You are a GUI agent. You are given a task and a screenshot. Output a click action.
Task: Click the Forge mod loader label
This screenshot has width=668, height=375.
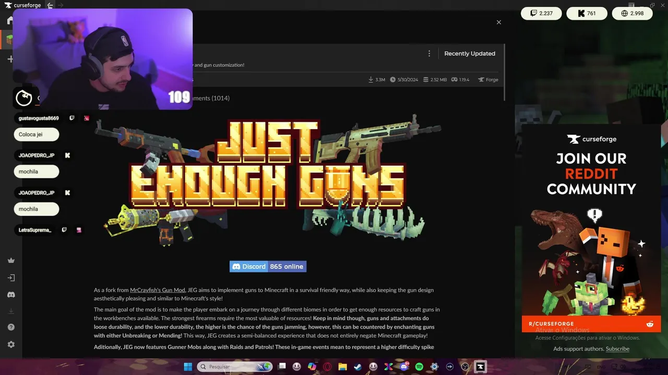pos(488,80)
